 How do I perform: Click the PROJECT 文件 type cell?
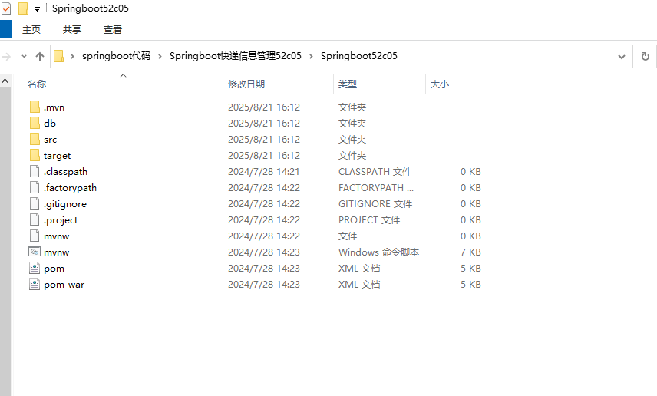[x=369, y=220]
